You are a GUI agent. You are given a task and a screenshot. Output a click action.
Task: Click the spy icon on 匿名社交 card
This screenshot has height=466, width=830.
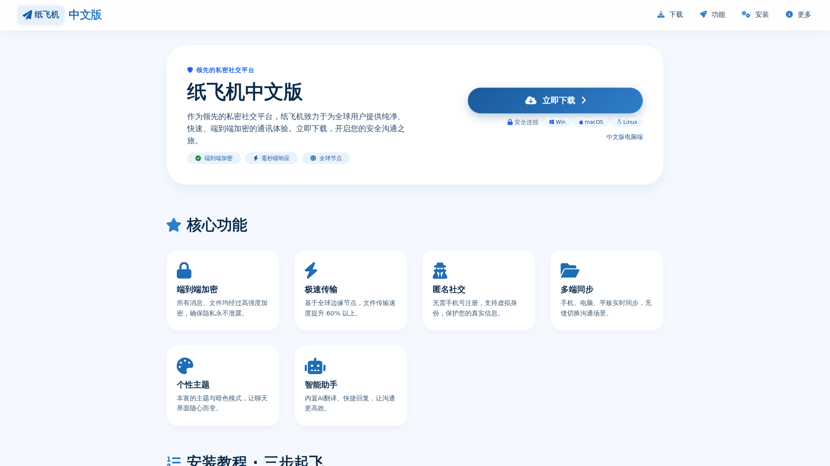(440, 271)
